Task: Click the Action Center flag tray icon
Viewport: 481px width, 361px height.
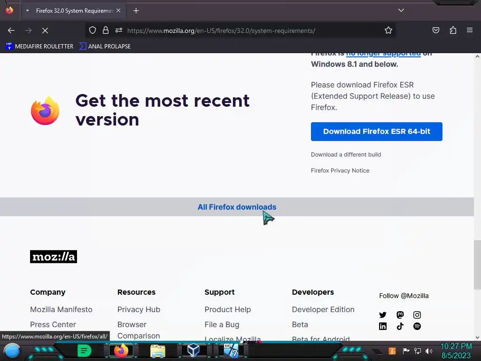Action: [406, 351]
